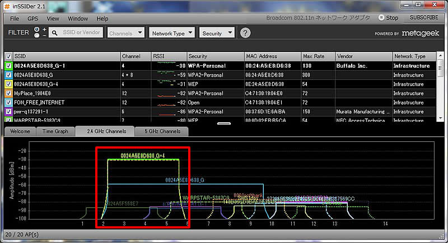Open the GPS menu
The height and width of the screenshot is (243, 448).
[33, 18]
